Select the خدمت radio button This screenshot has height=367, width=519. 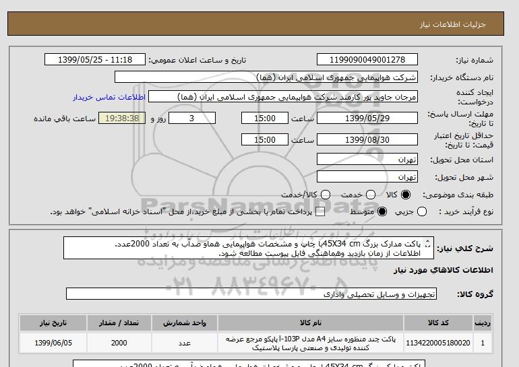tap(371, 195)
